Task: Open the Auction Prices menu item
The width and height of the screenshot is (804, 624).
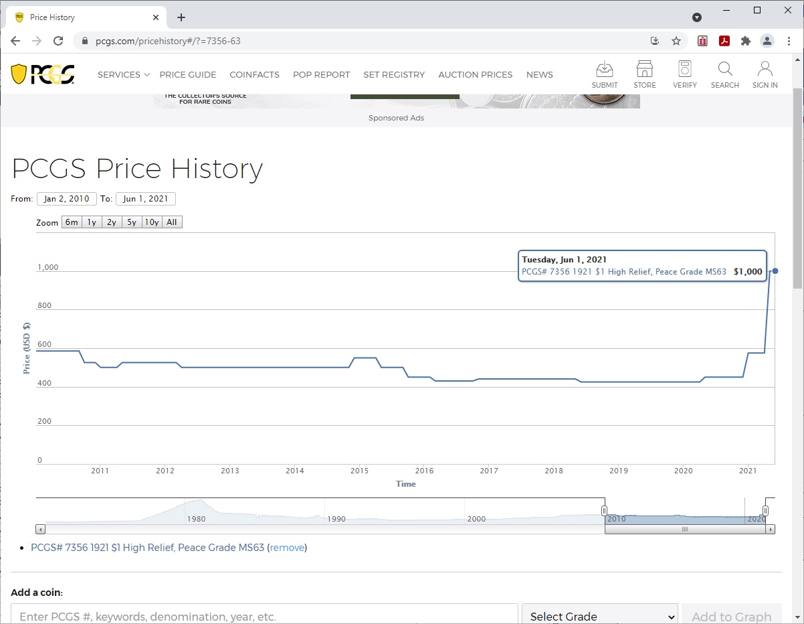Action: [x=475, y=75]
